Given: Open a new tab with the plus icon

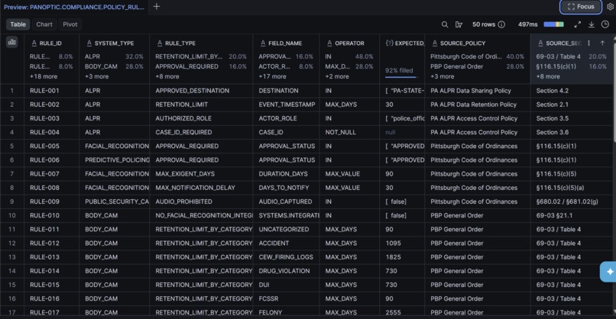Looking at the screenshot, I should (157, 6).
